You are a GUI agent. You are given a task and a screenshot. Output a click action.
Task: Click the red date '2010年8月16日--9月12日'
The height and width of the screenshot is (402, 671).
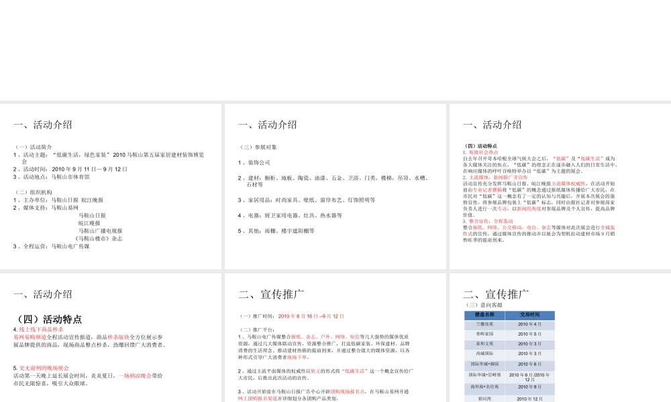(x=311, y=316)
